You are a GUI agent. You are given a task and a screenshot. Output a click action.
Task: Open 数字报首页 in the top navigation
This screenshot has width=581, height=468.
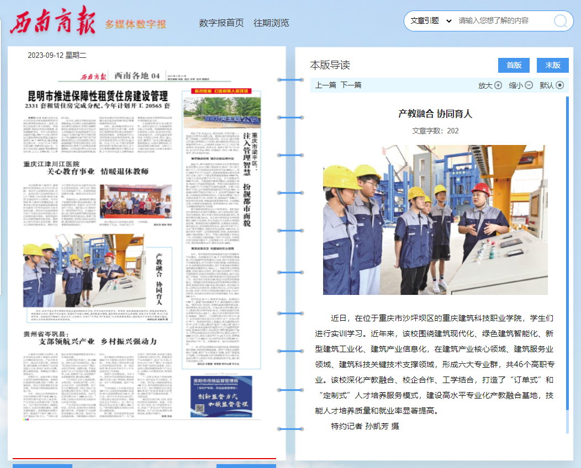coord(221,23)
